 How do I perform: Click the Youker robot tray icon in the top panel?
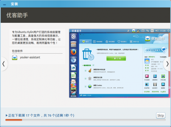133,31
